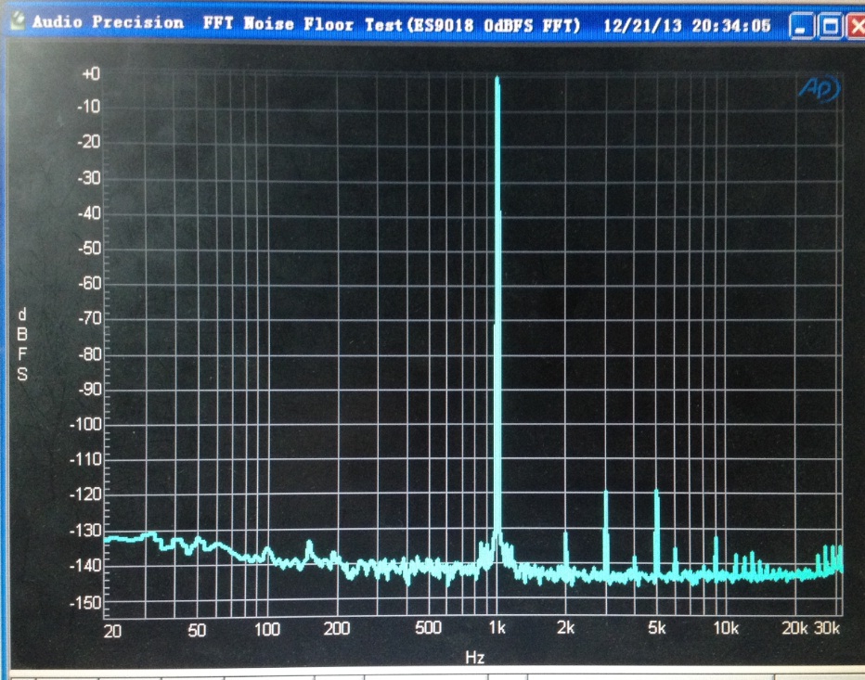Click the '20k' label on the Hz axis

[x=795, y=628]
